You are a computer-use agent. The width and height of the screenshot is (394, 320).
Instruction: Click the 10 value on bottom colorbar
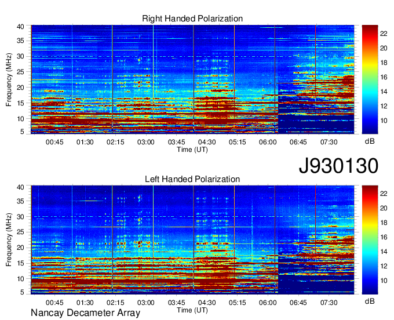384,281
